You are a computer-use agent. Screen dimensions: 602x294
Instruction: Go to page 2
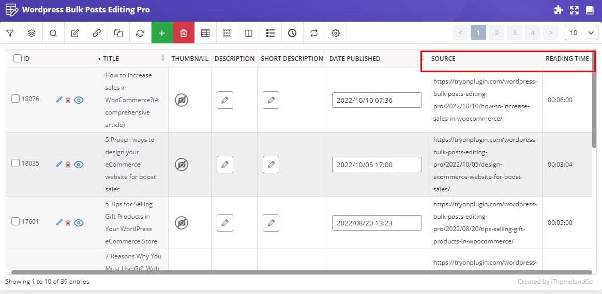coord(496,33)
